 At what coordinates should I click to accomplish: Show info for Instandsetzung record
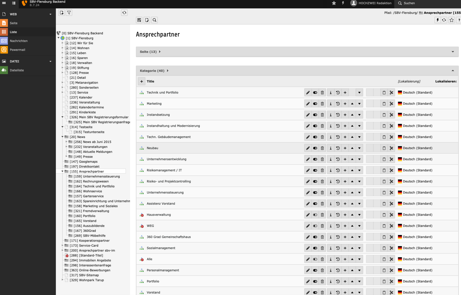(330, 115)
